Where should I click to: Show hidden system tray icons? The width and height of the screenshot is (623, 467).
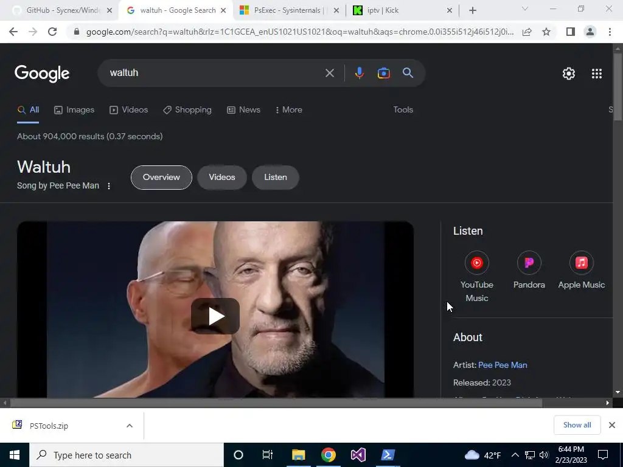coord(515,455)
